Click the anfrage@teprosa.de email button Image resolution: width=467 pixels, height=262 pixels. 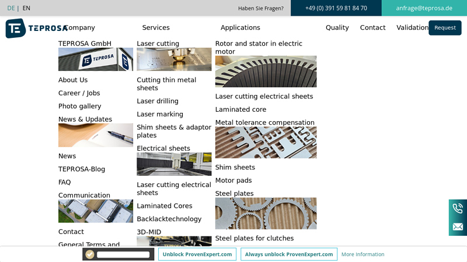tap(424, 8)
